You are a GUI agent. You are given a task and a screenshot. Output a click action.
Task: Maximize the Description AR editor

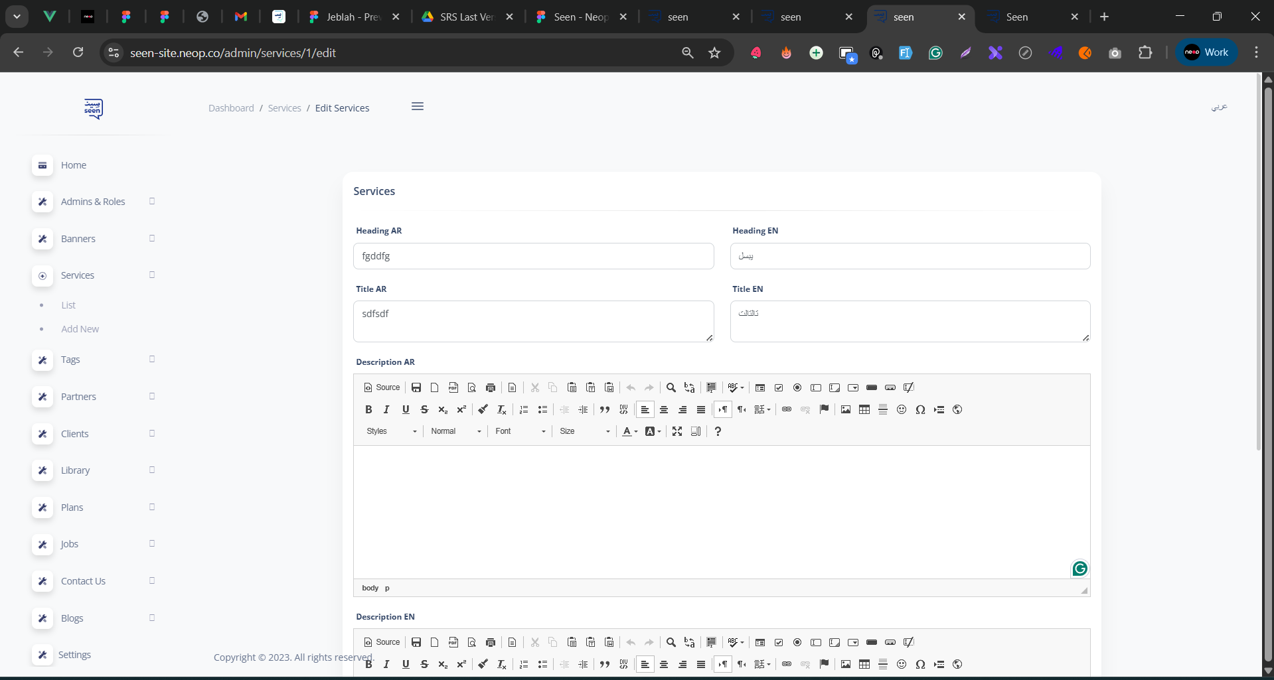pyautogui.click(x=677, y=431)
